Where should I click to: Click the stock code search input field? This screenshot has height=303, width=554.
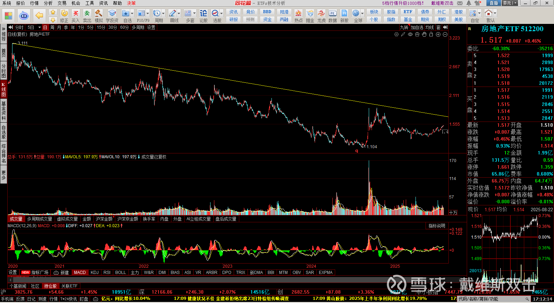[x=494, y=299]
